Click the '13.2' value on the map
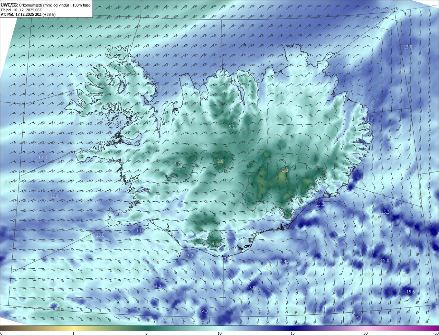The height and width of the screenshot is (336, 439). tap(189, 256)
